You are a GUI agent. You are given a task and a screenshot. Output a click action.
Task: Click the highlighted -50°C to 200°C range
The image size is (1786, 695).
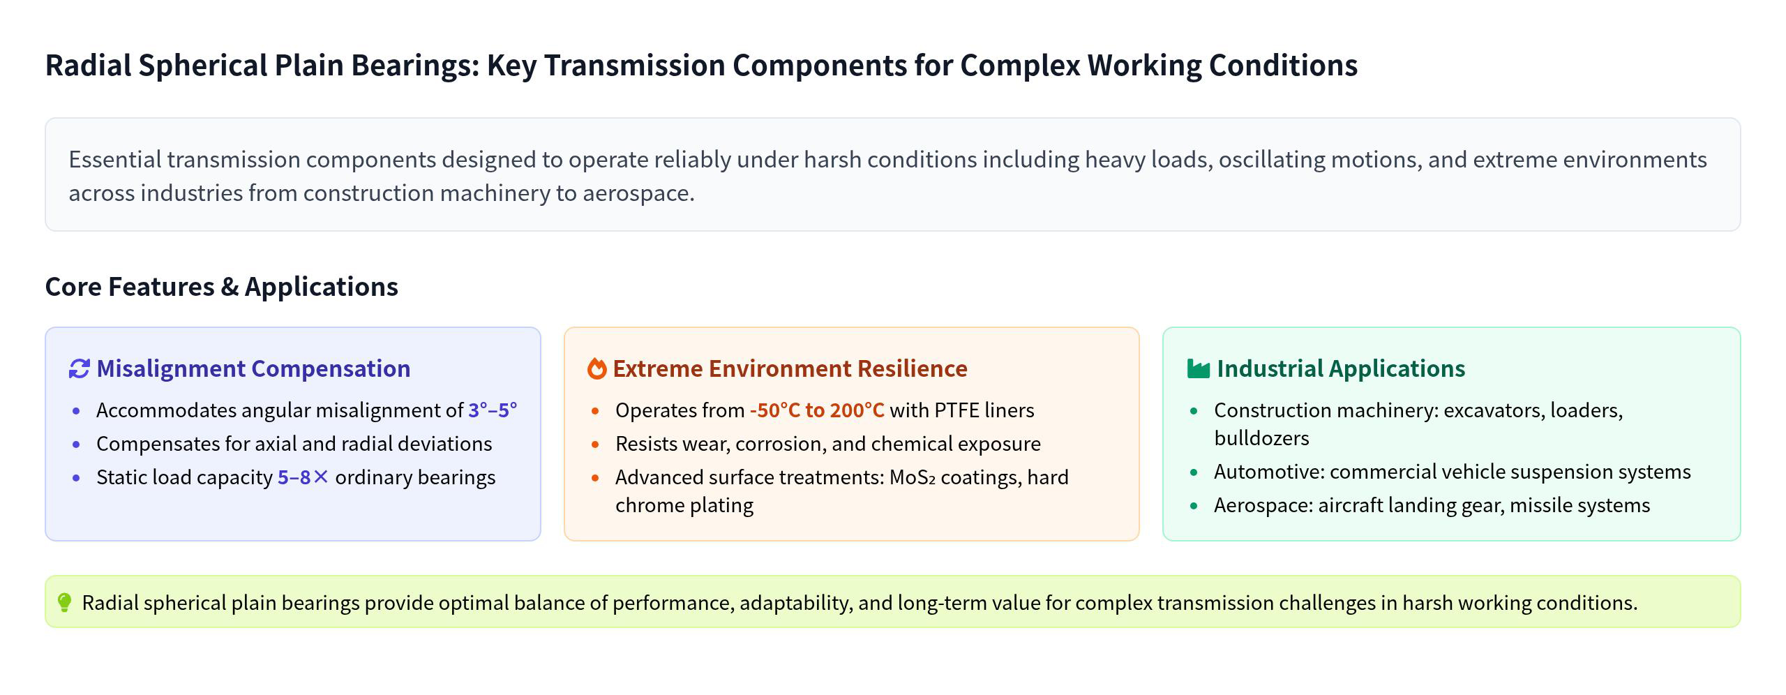point(816,410)
